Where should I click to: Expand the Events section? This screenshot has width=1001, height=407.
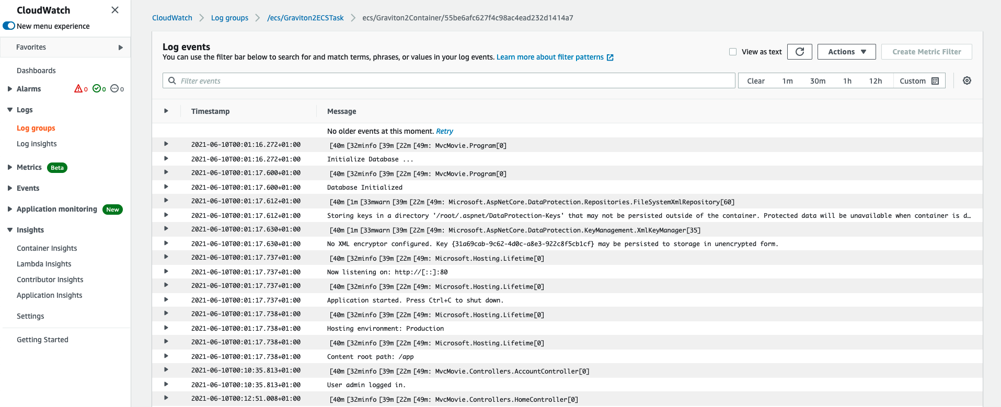[x=9, y=188]
